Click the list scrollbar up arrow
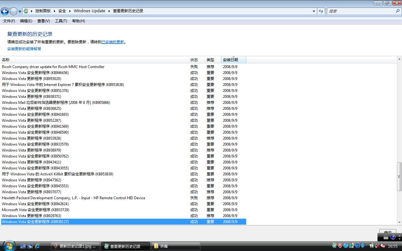 pyautogui.click(x=399, y=59)
